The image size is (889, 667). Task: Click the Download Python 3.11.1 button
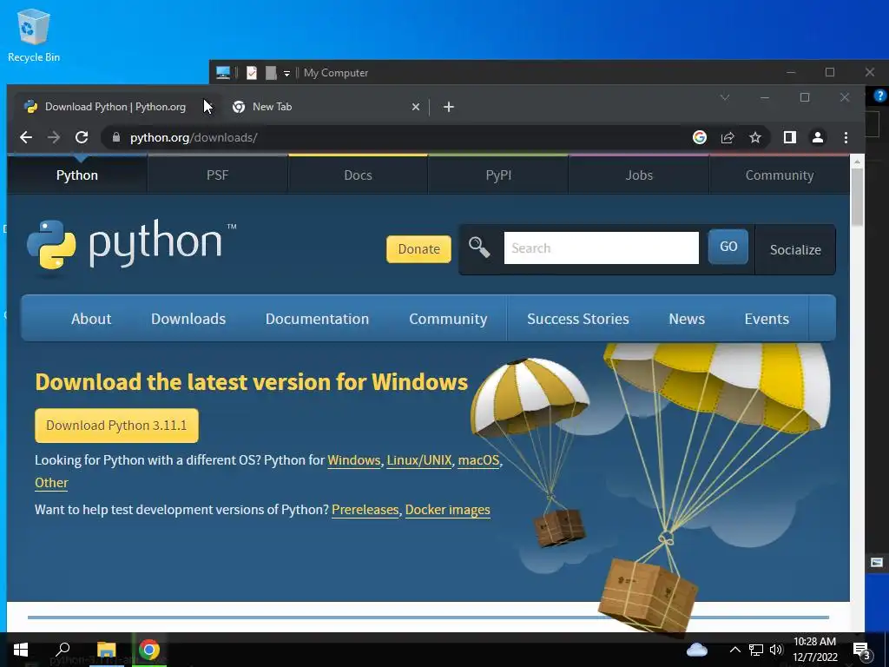coord(117,426)
